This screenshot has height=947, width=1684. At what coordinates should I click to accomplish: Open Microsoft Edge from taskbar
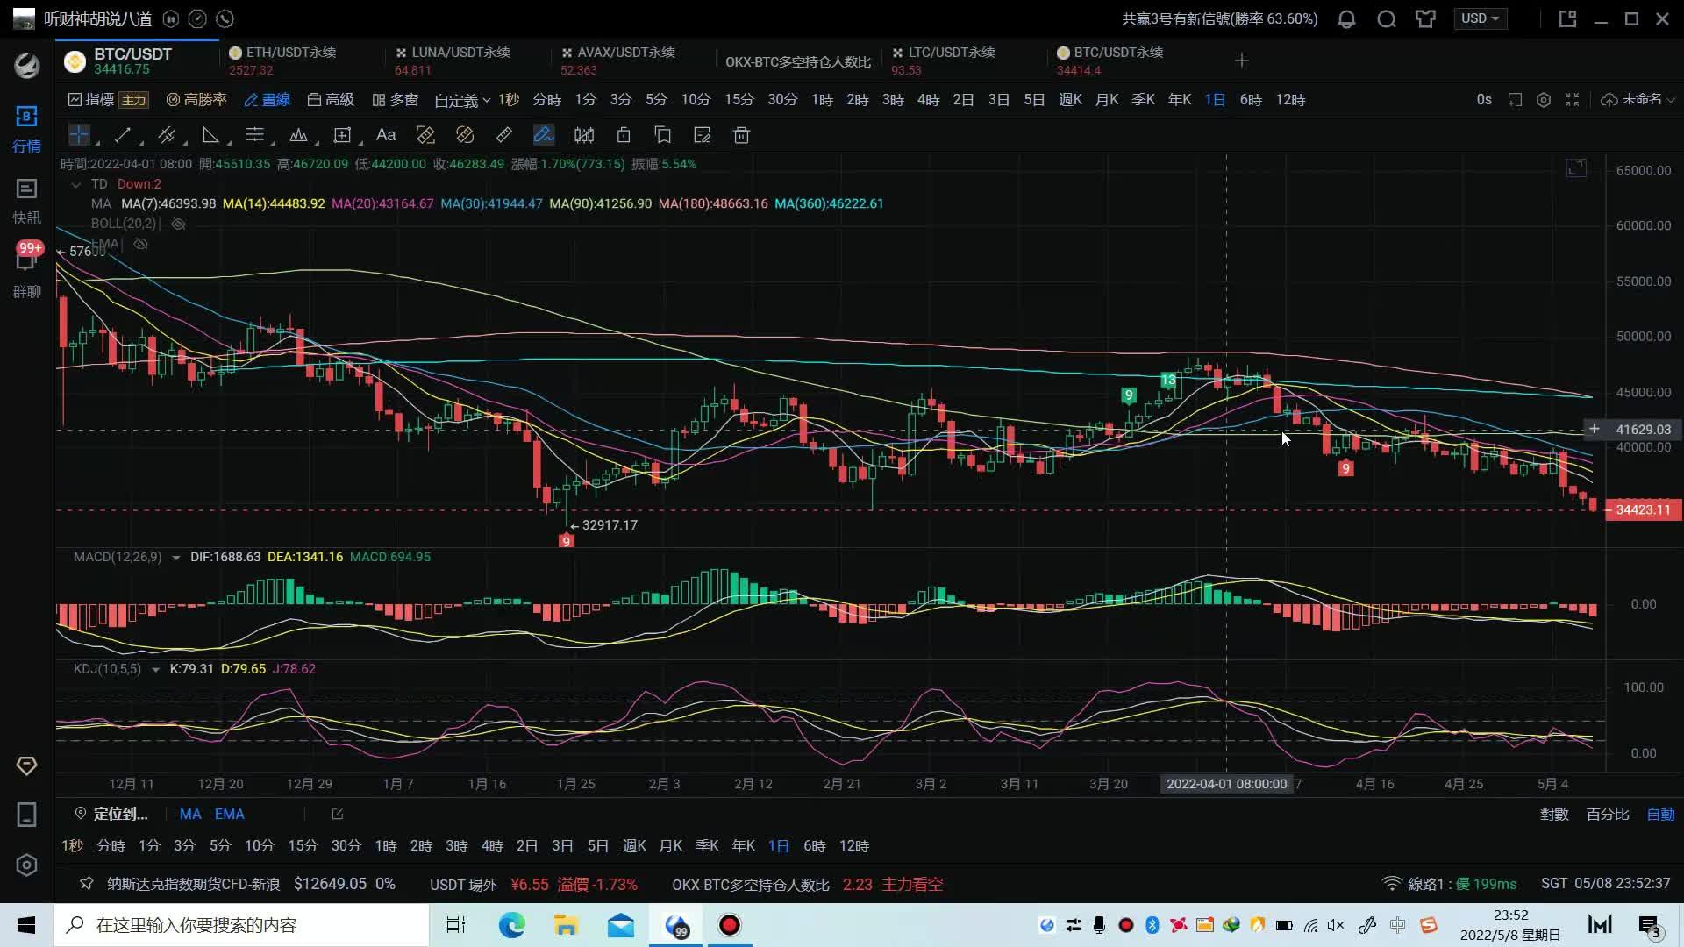[511, 925]
